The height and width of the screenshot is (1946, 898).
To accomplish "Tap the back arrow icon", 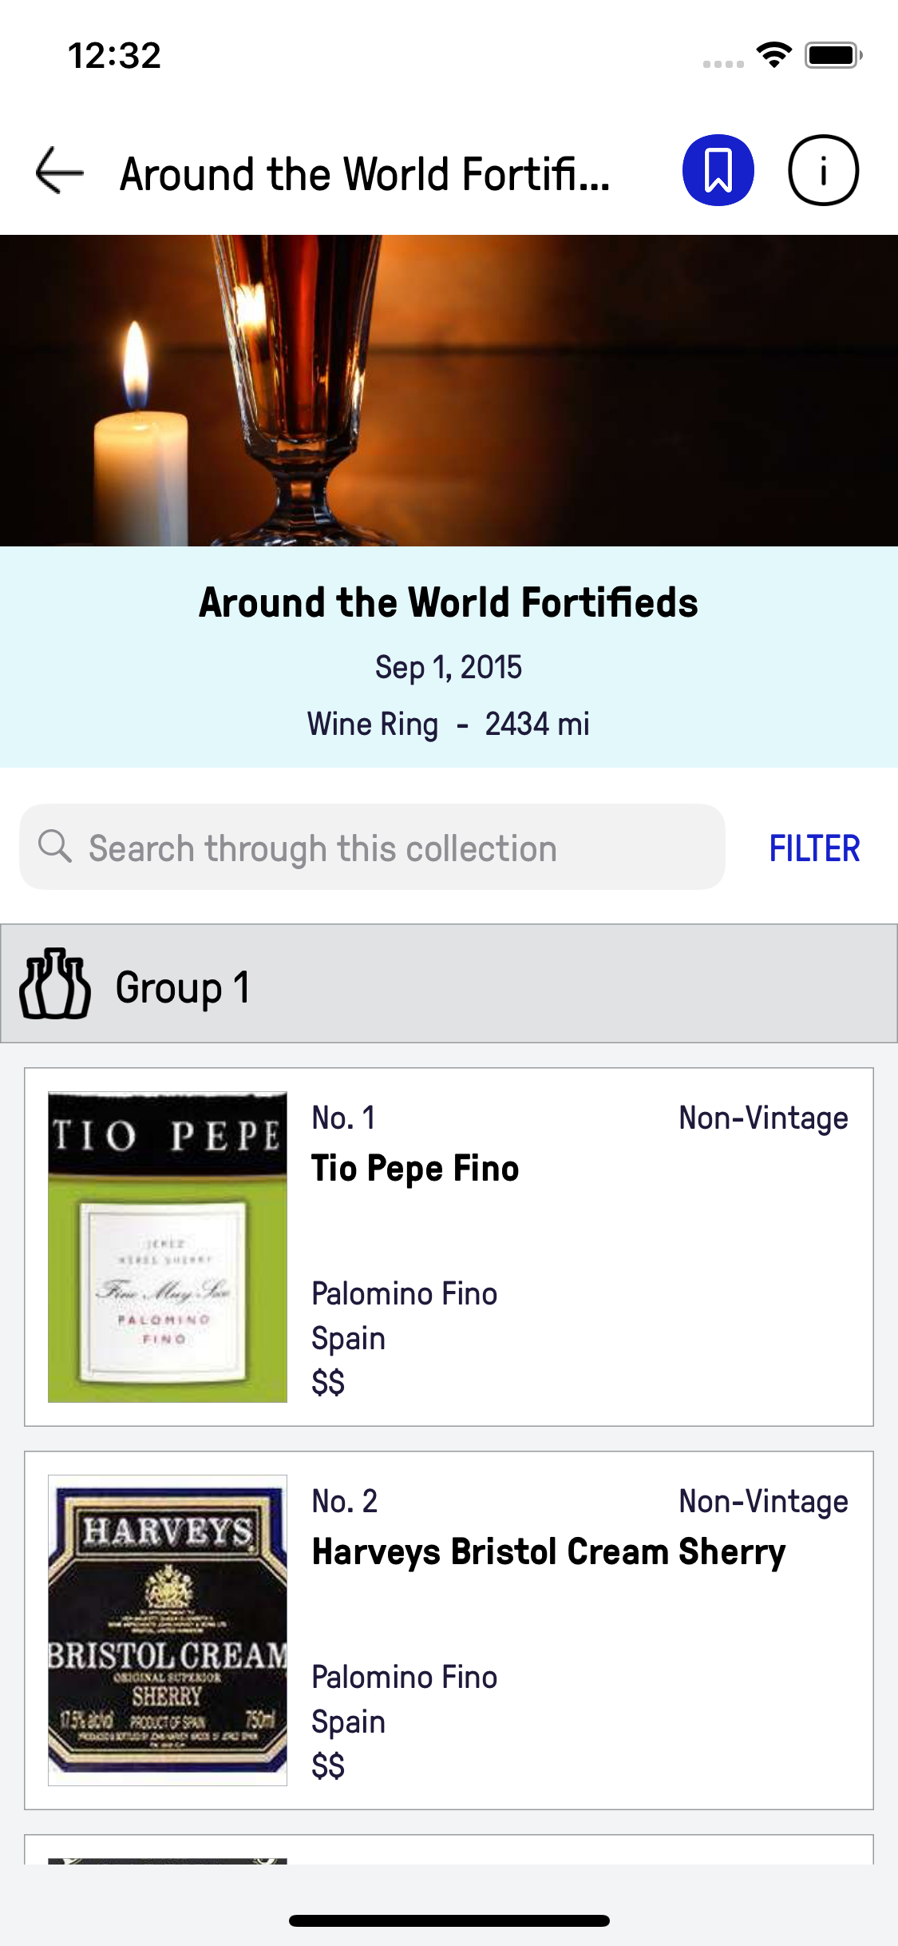I will (60, 171).
